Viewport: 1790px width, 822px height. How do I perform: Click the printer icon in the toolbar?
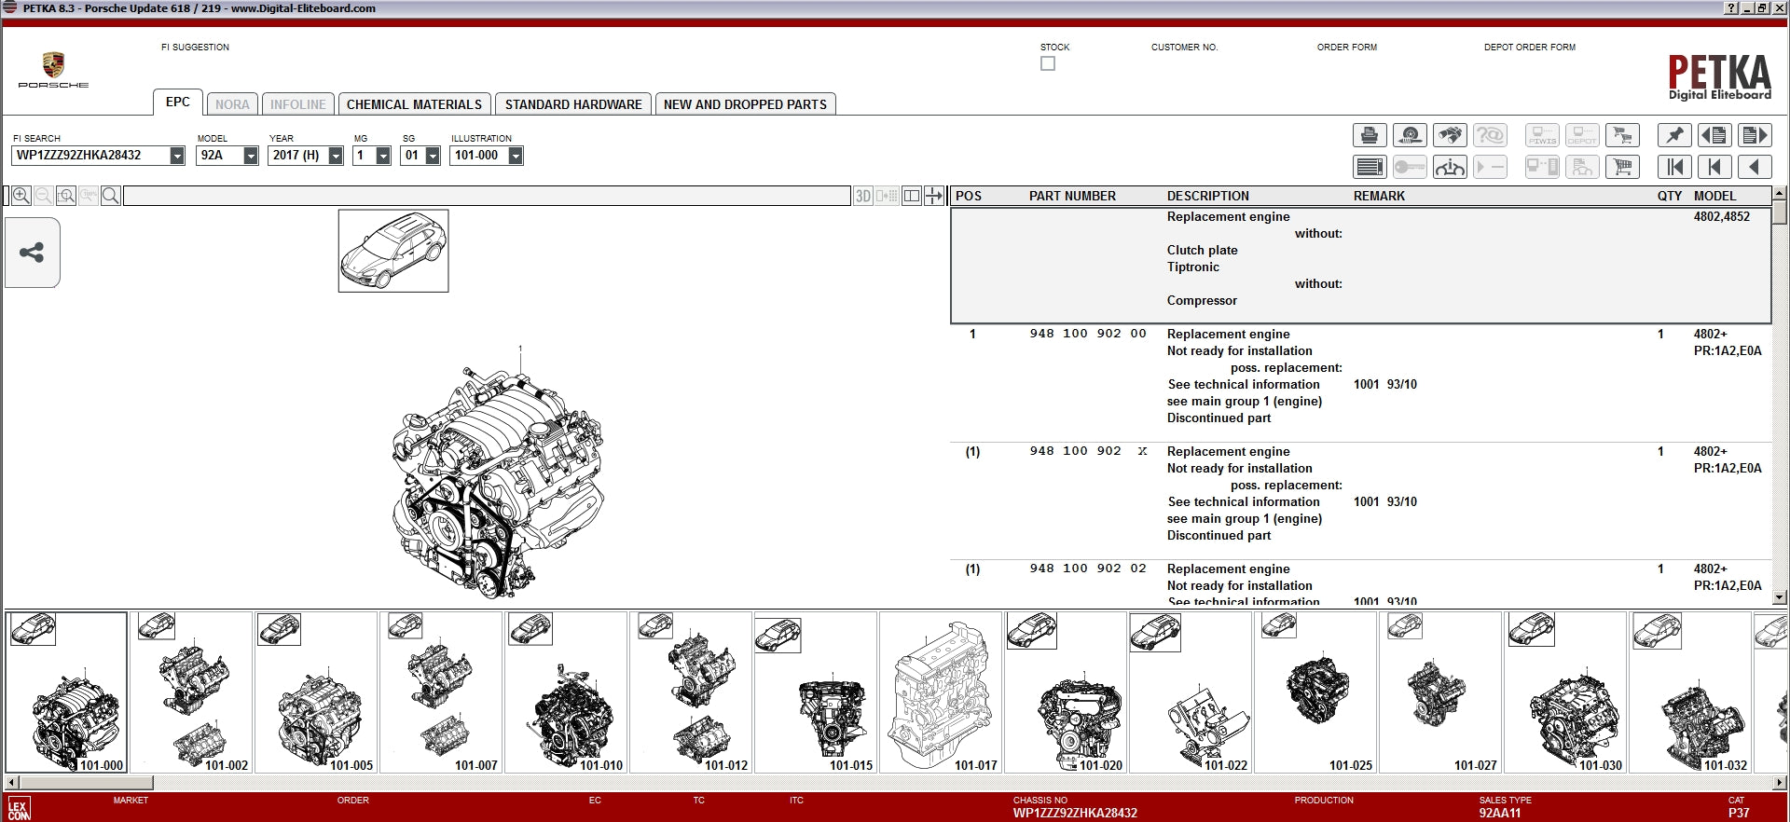pos(1370,136)
